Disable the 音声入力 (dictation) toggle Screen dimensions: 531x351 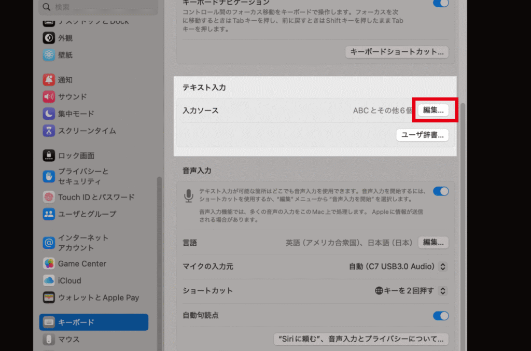pyautogui.click(x=440, y=191)
